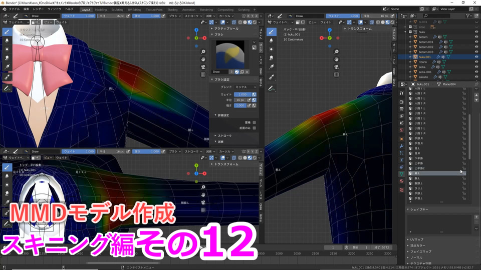This screenshot has height=270, width=481.
Task: Switch perspective/orthographic grid gizmo in Back view viewport
Action: pos(336,74)
